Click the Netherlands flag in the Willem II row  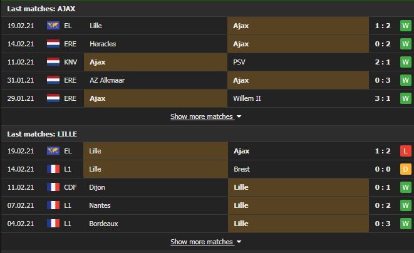(53, 98)
